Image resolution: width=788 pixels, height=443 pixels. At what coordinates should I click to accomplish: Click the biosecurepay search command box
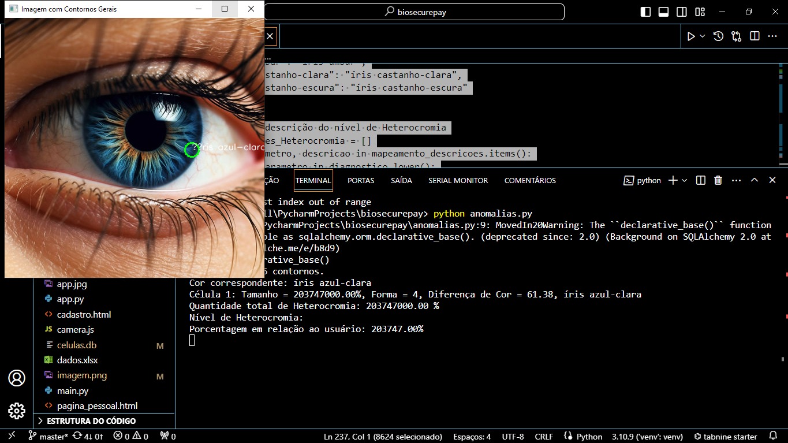pyautogui.click(x=414, y=12)
